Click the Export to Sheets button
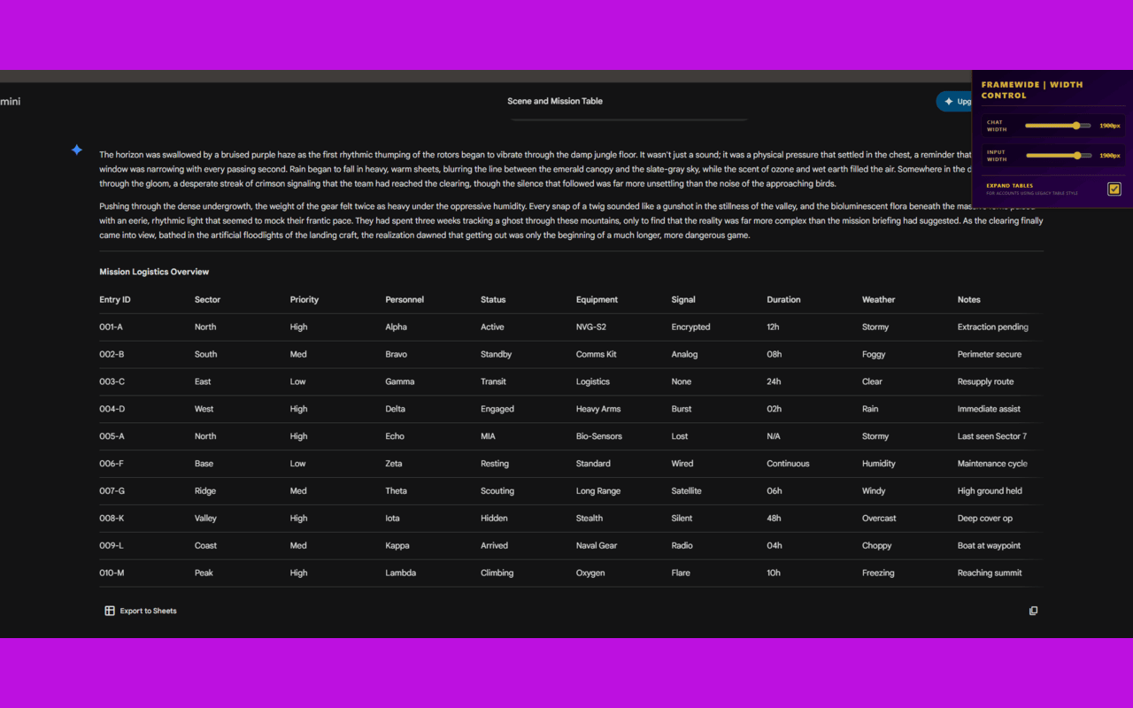The width and height of the screenshot is (1133, 708). pyautogui.click(x=141, y=611)
